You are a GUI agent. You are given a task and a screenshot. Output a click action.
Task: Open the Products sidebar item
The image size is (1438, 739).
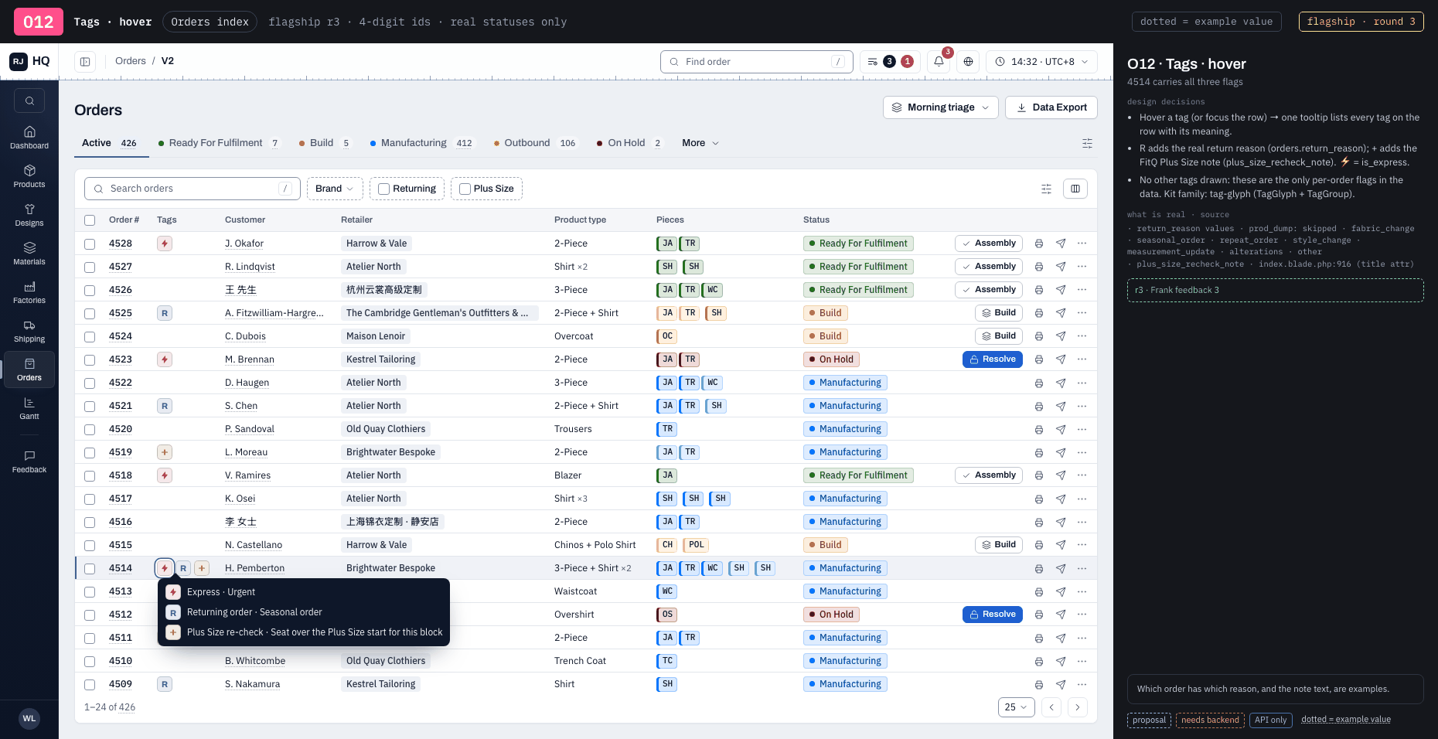tap(29, 176)
